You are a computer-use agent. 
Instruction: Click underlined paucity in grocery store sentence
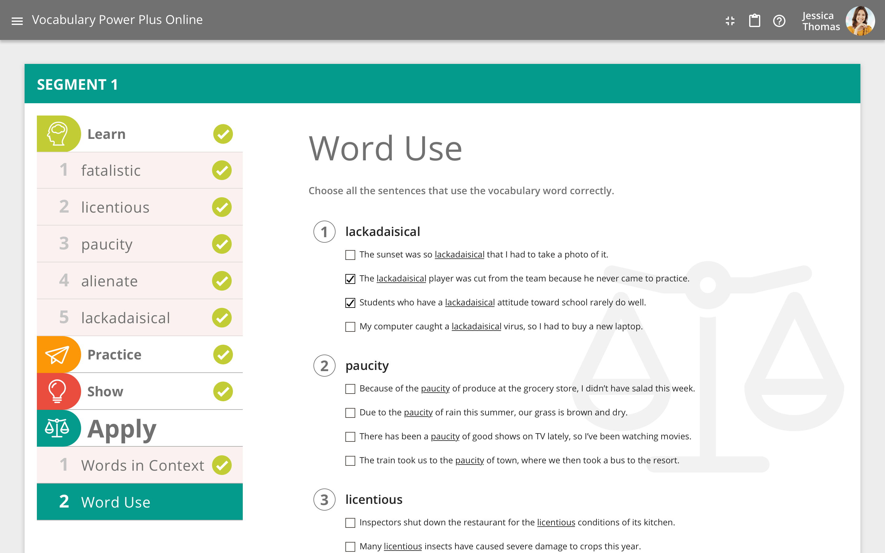[x=435, y=388]
